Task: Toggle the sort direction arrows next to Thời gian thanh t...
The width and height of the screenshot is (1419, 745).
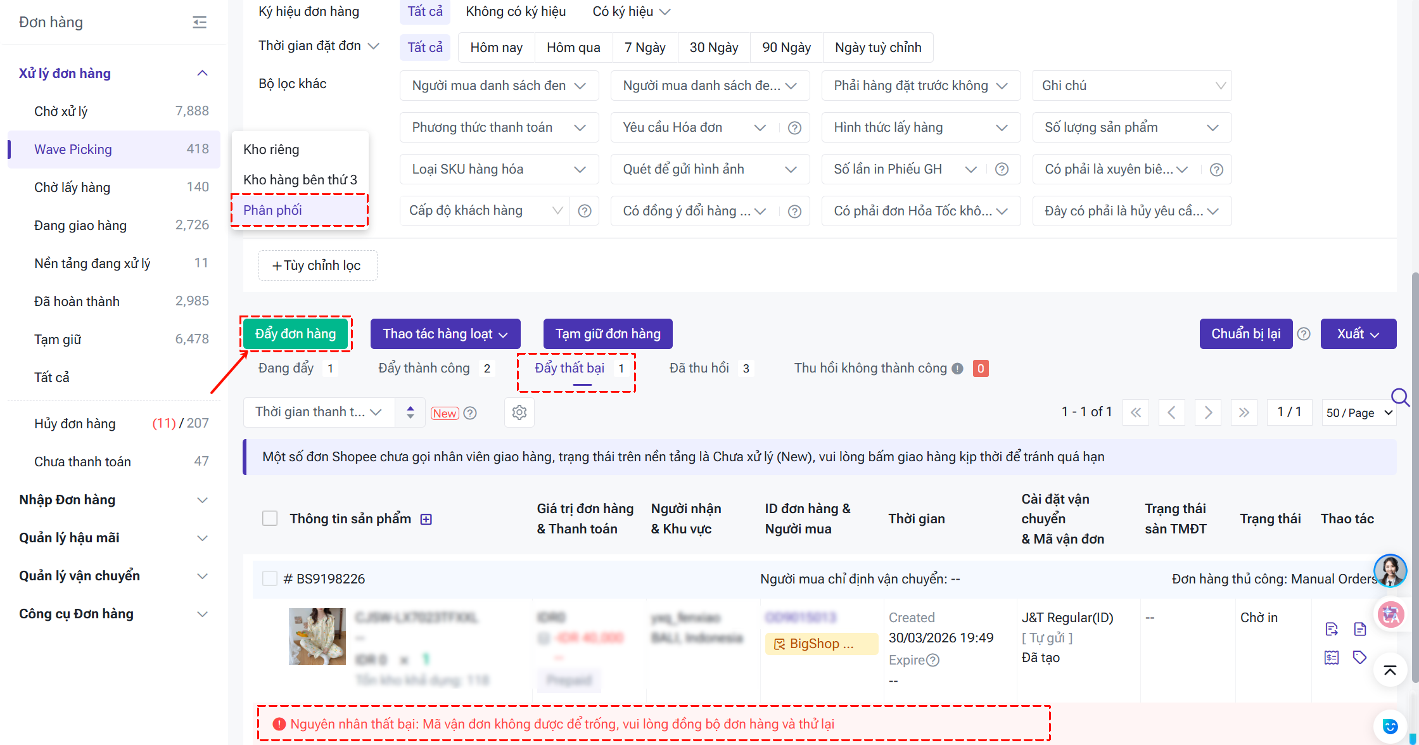Action: (x=410, y=412)
